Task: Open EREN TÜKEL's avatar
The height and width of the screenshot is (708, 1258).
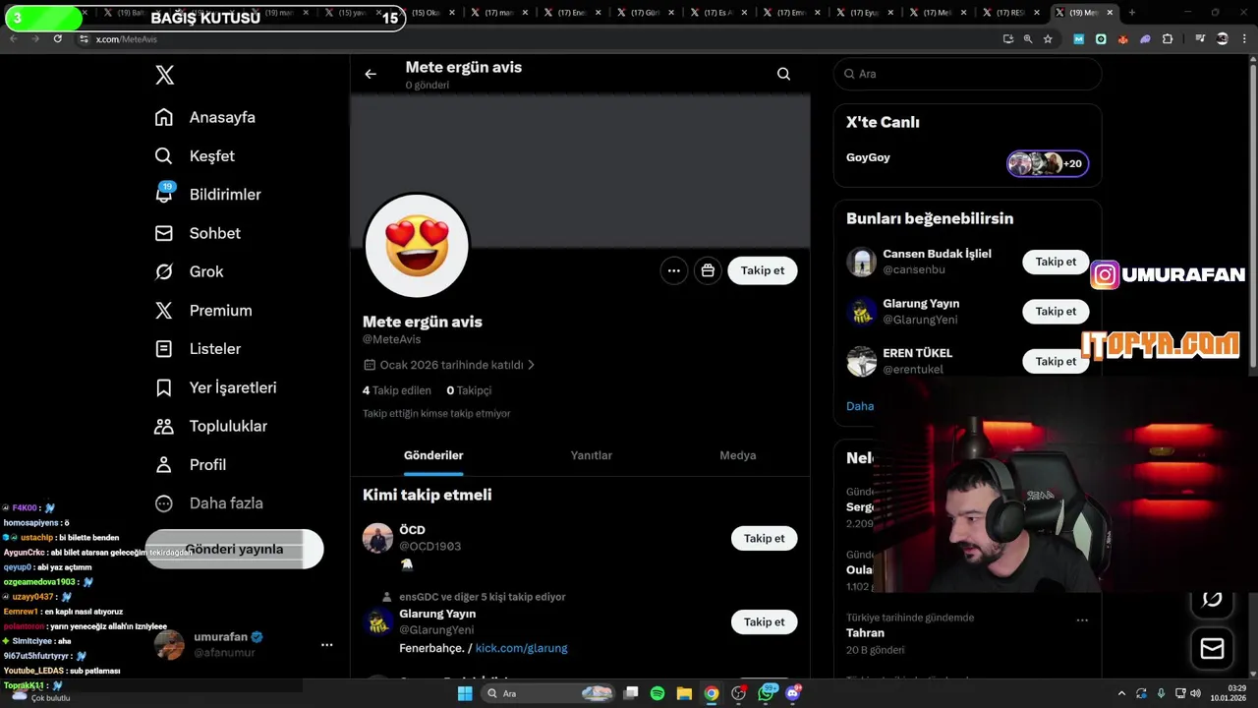Action: (862, 361)
